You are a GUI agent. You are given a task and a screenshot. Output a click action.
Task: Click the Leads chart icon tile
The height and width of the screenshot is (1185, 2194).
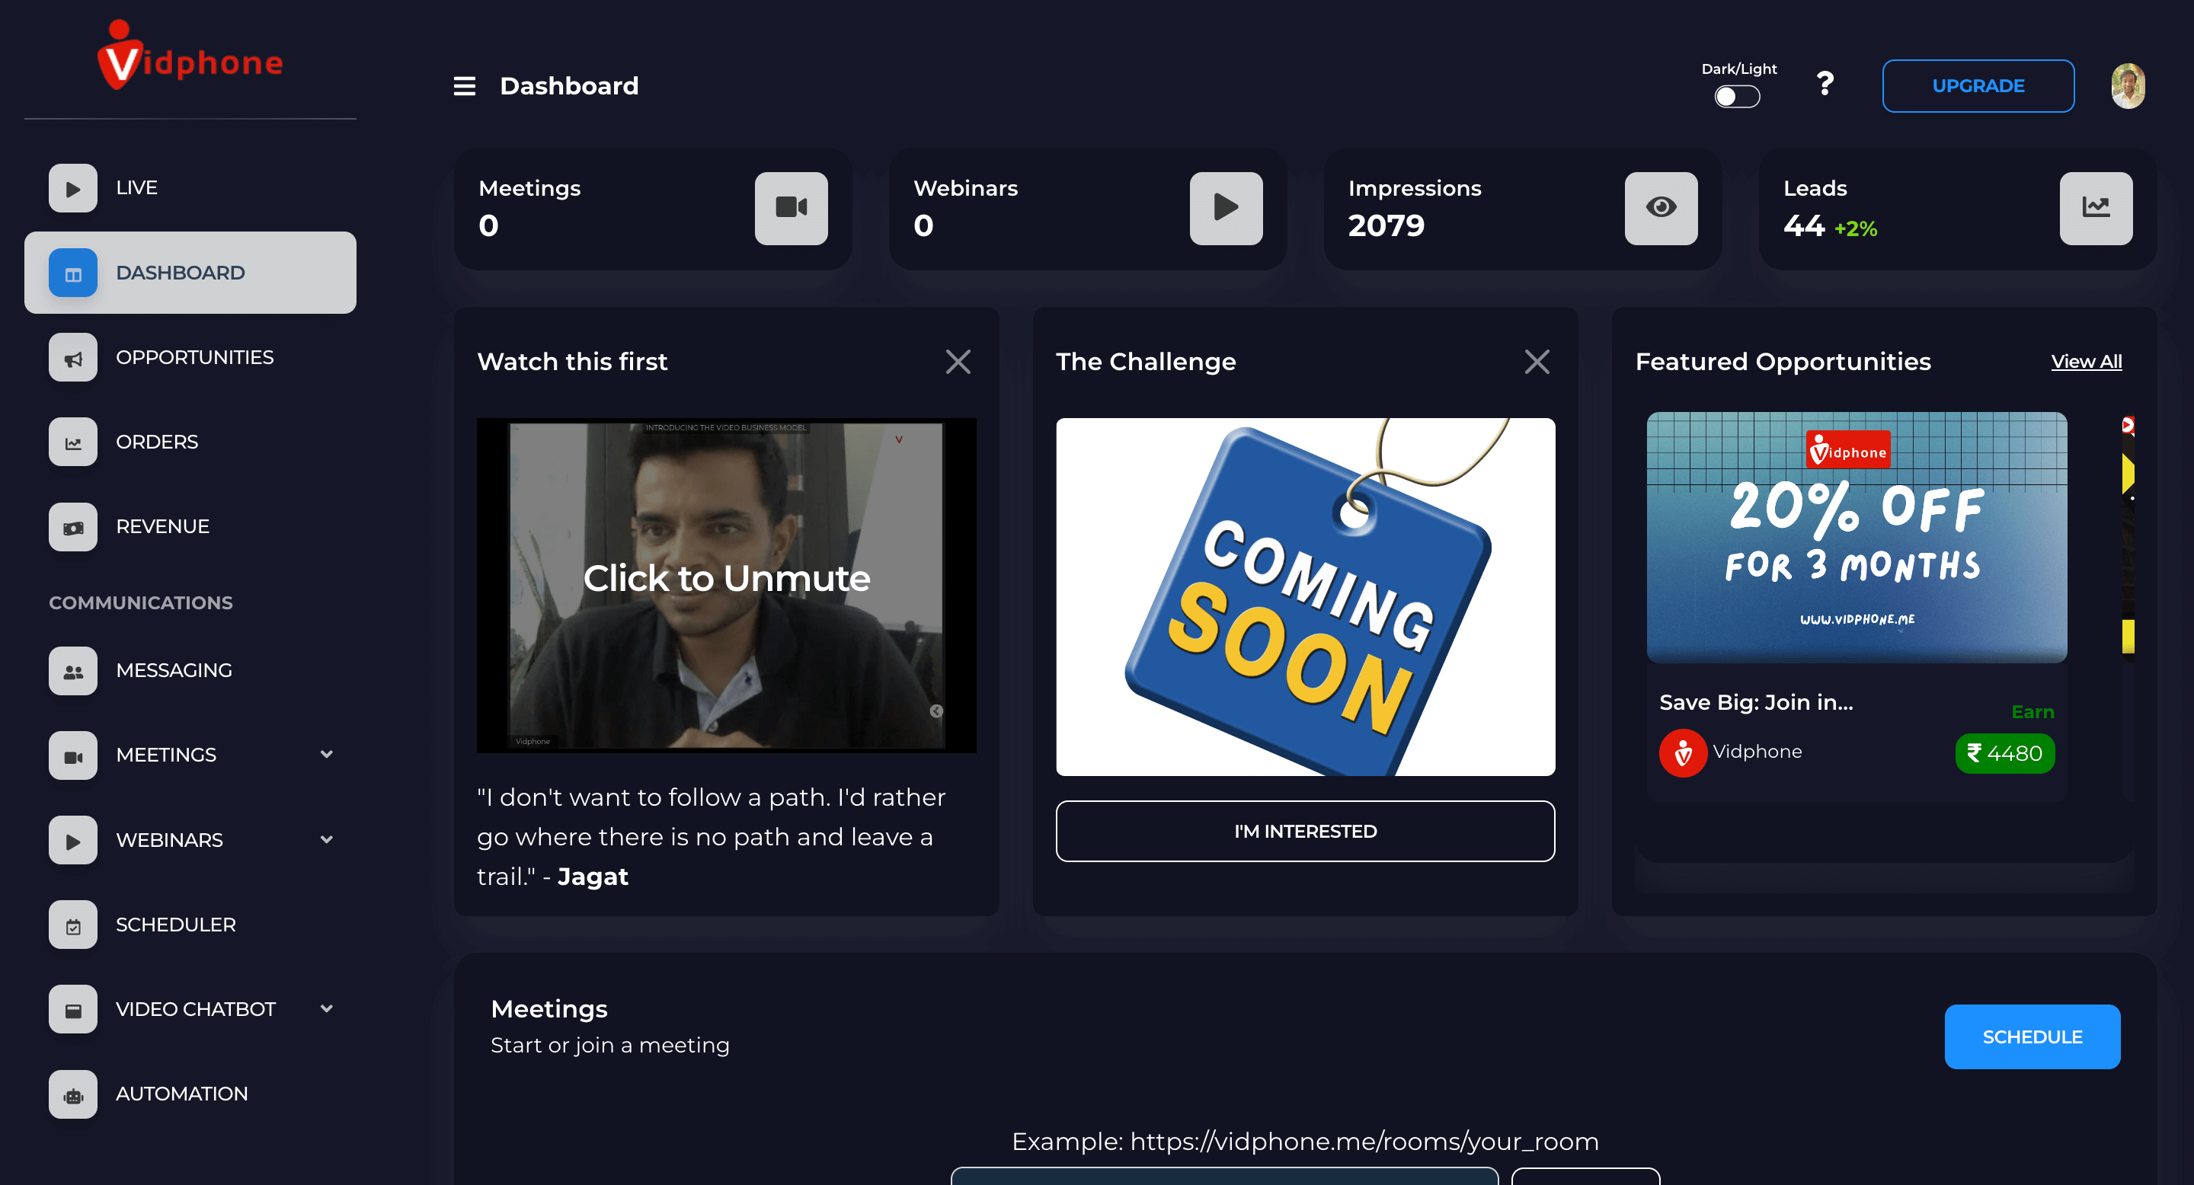click(x=2095, y=209)
